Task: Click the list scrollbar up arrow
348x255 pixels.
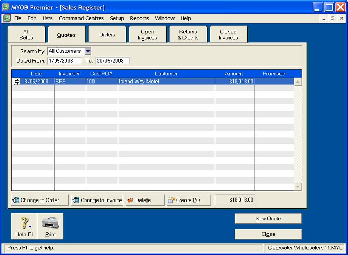Action: click(x=298, y=82)
